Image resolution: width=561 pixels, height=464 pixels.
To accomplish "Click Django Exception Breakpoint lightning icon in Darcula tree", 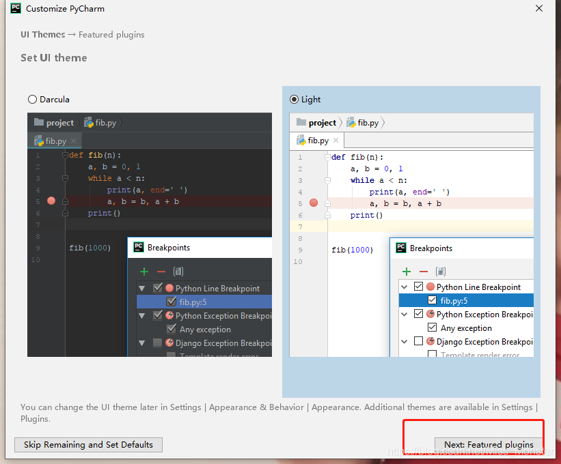I will (169, 343).
